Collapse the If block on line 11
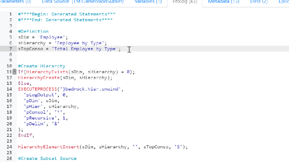The width and height of the screenshot is (289, 162). coord(14,72)
